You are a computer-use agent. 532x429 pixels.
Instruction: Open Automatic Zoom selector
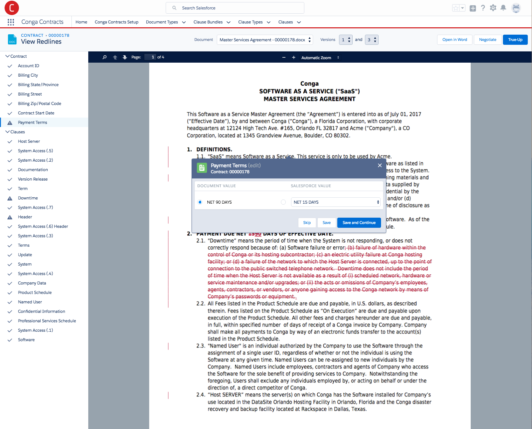click(320, 58)
